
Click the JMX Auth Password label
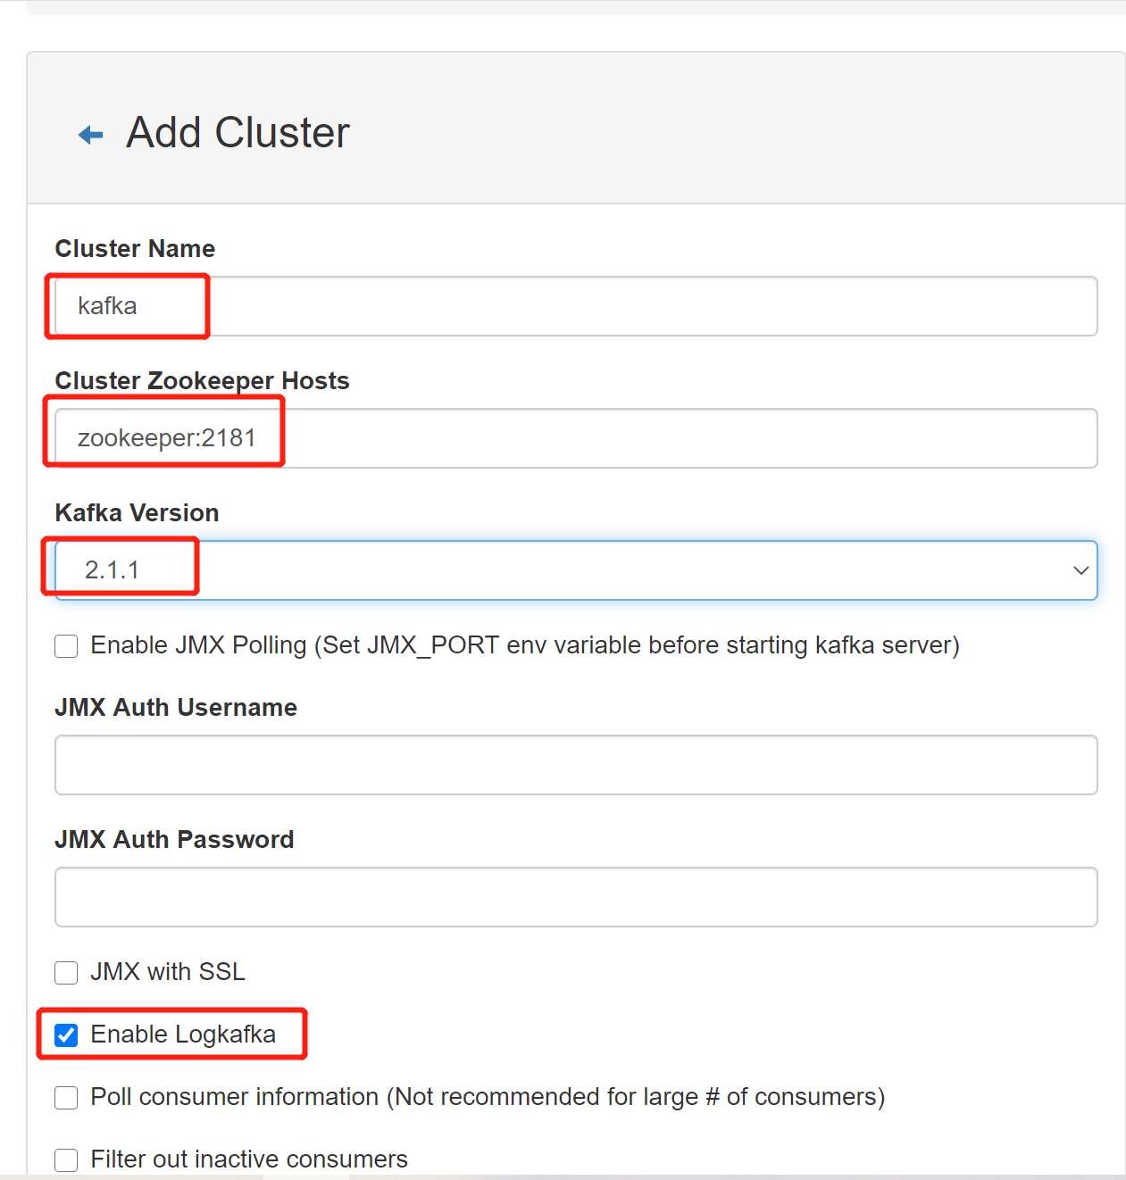coord(174,839)
